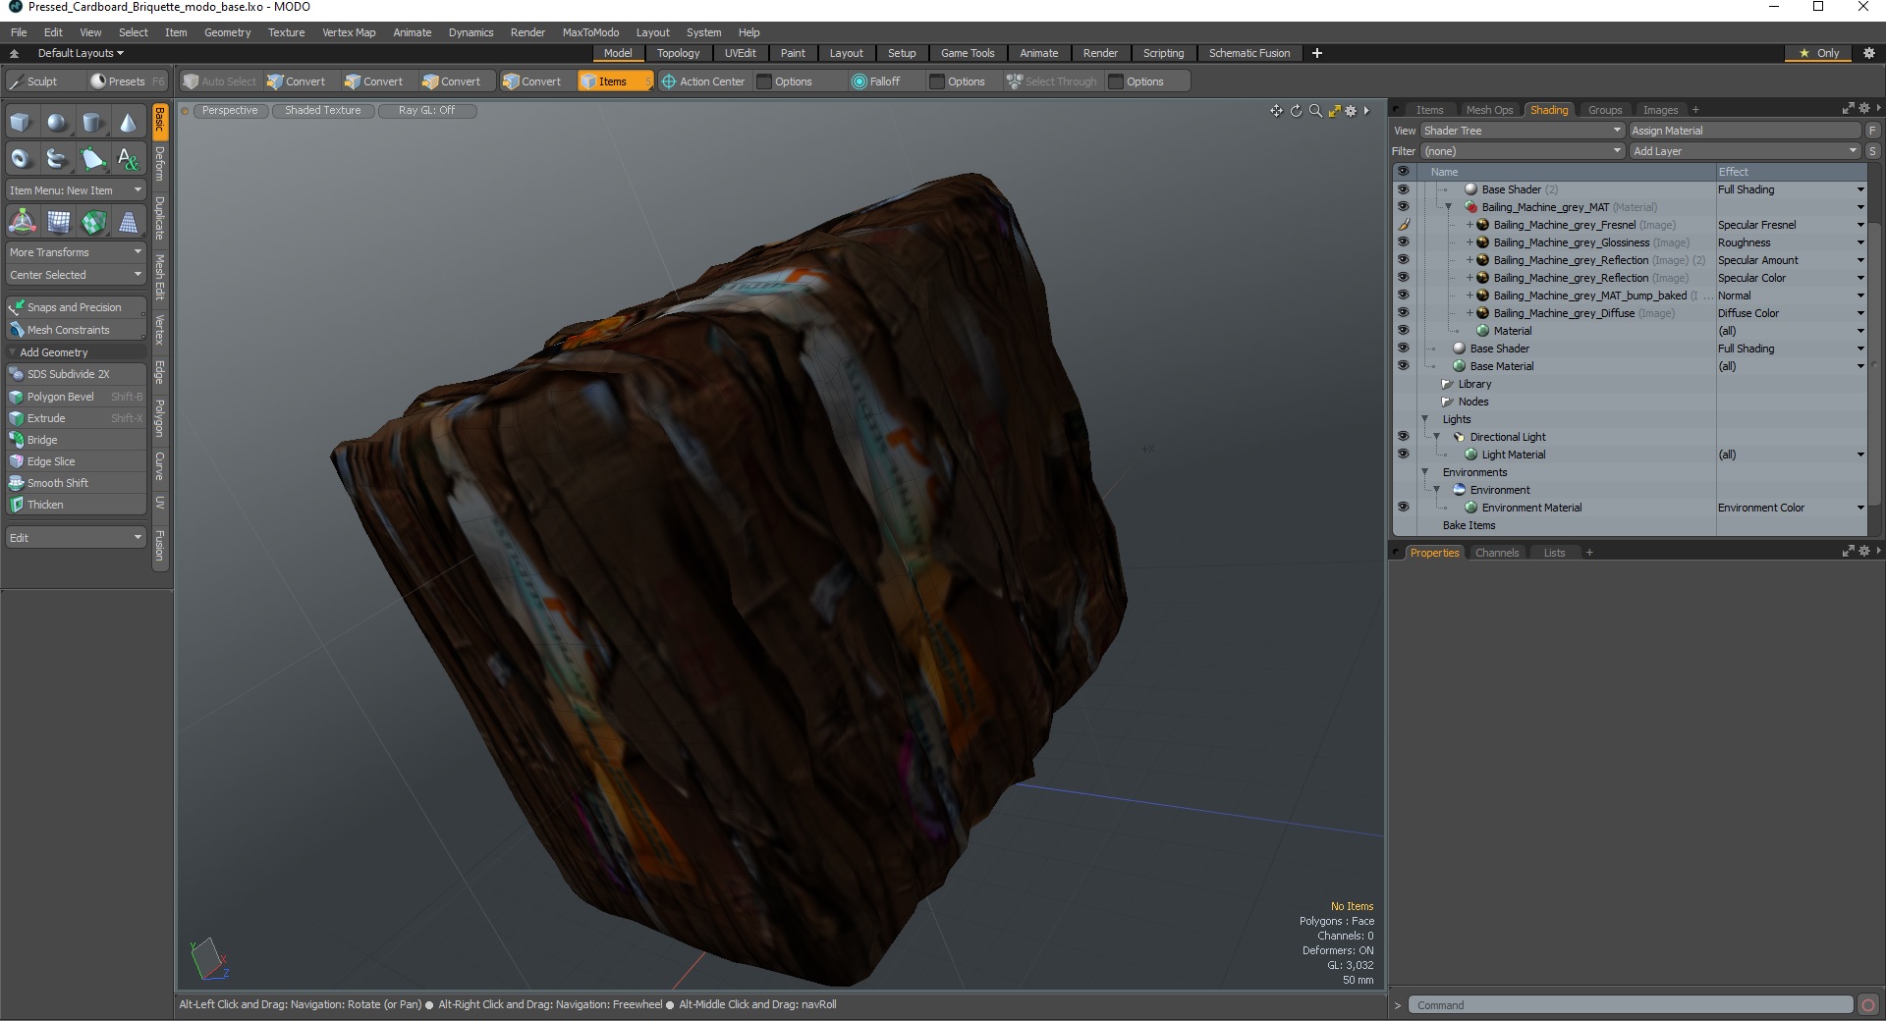
Task: Open the Filter (none) dropdown
Action: (x=1522, y=151)
